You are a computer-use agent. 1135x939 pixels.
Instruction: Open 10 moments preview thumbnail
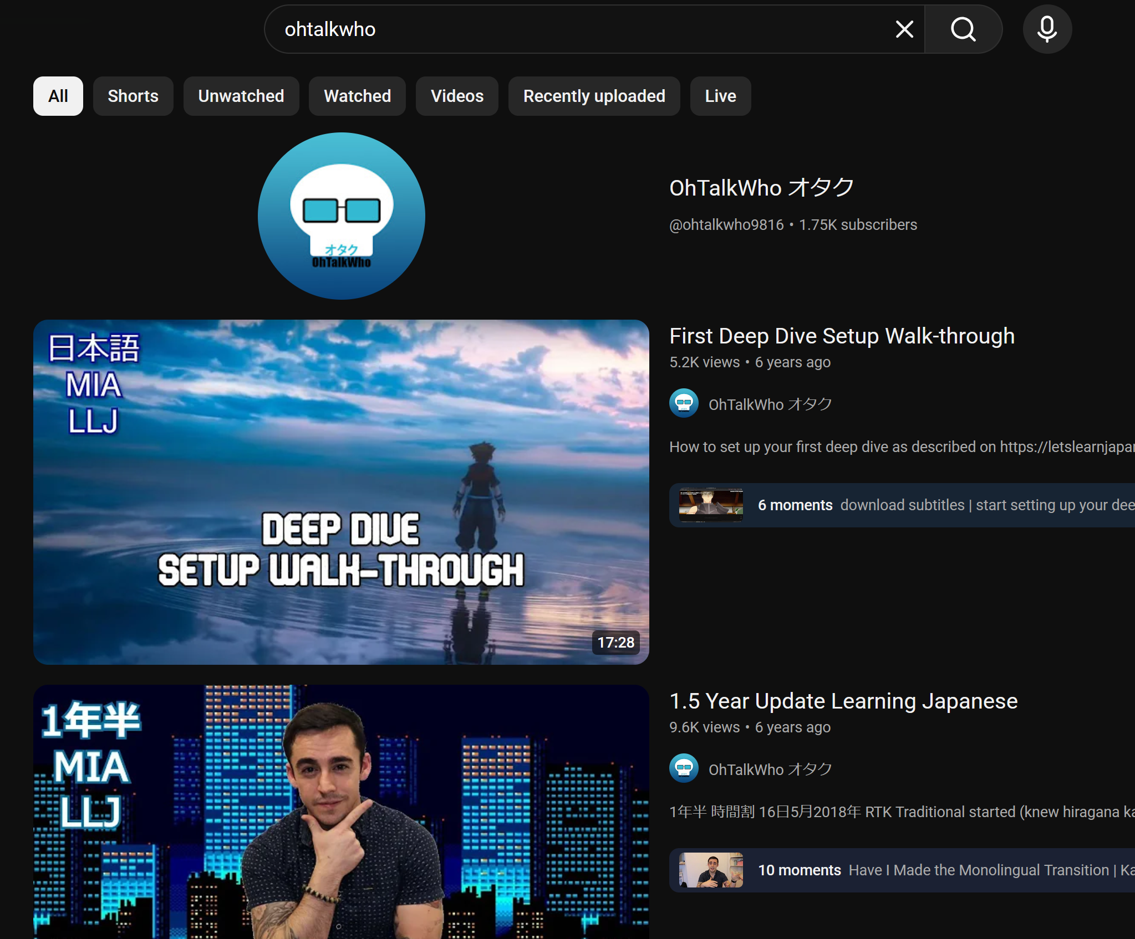(711, 870)
